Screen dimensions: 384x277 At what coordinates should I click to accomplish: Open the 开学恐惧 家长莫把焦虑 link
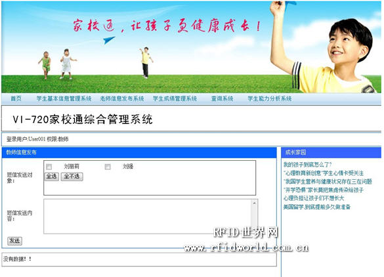[x=323, y=190]
